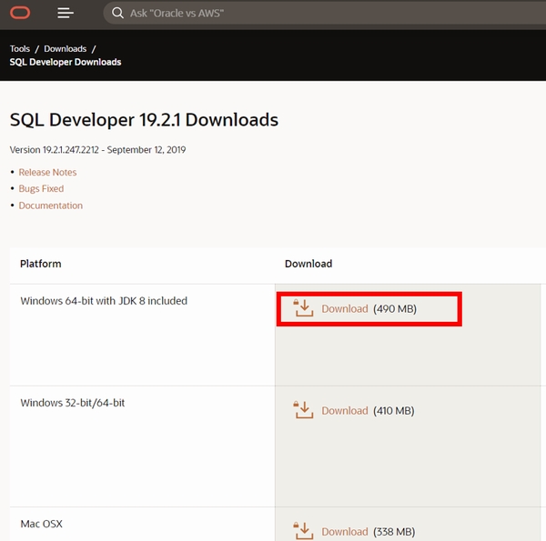Click download icon for 410 MB package

pos(304,410)
